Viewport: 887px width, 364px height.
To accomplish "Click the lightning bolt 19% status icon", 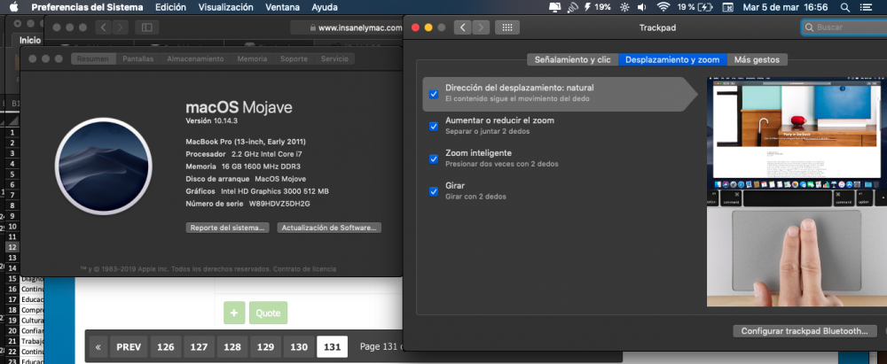I will pyautogui.click(x=597, y=7).
